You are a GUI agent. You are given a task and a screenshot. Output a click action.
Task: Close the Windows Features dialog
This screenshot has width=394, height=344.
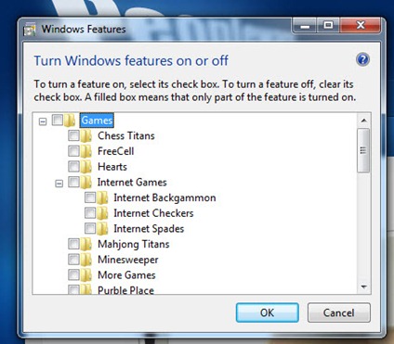pyautogui.click(x=360, y=25)
